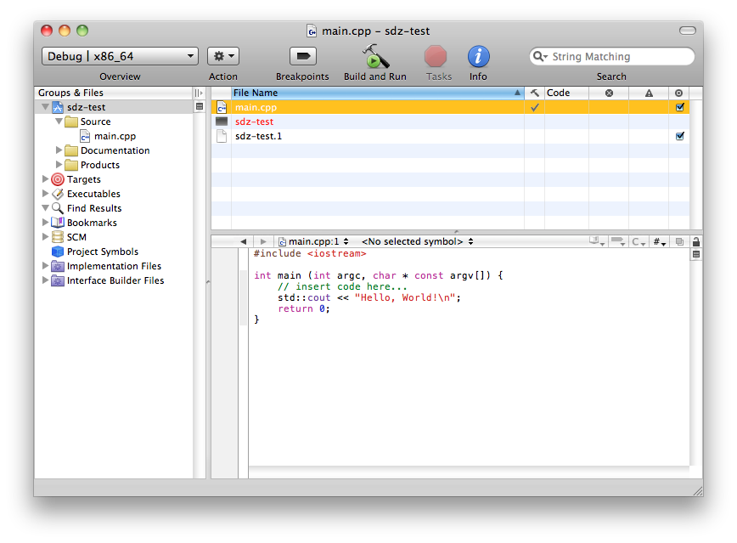Click the target membership column header icon
This screenshot has height=543, width=737.
(x=678, y=93)
